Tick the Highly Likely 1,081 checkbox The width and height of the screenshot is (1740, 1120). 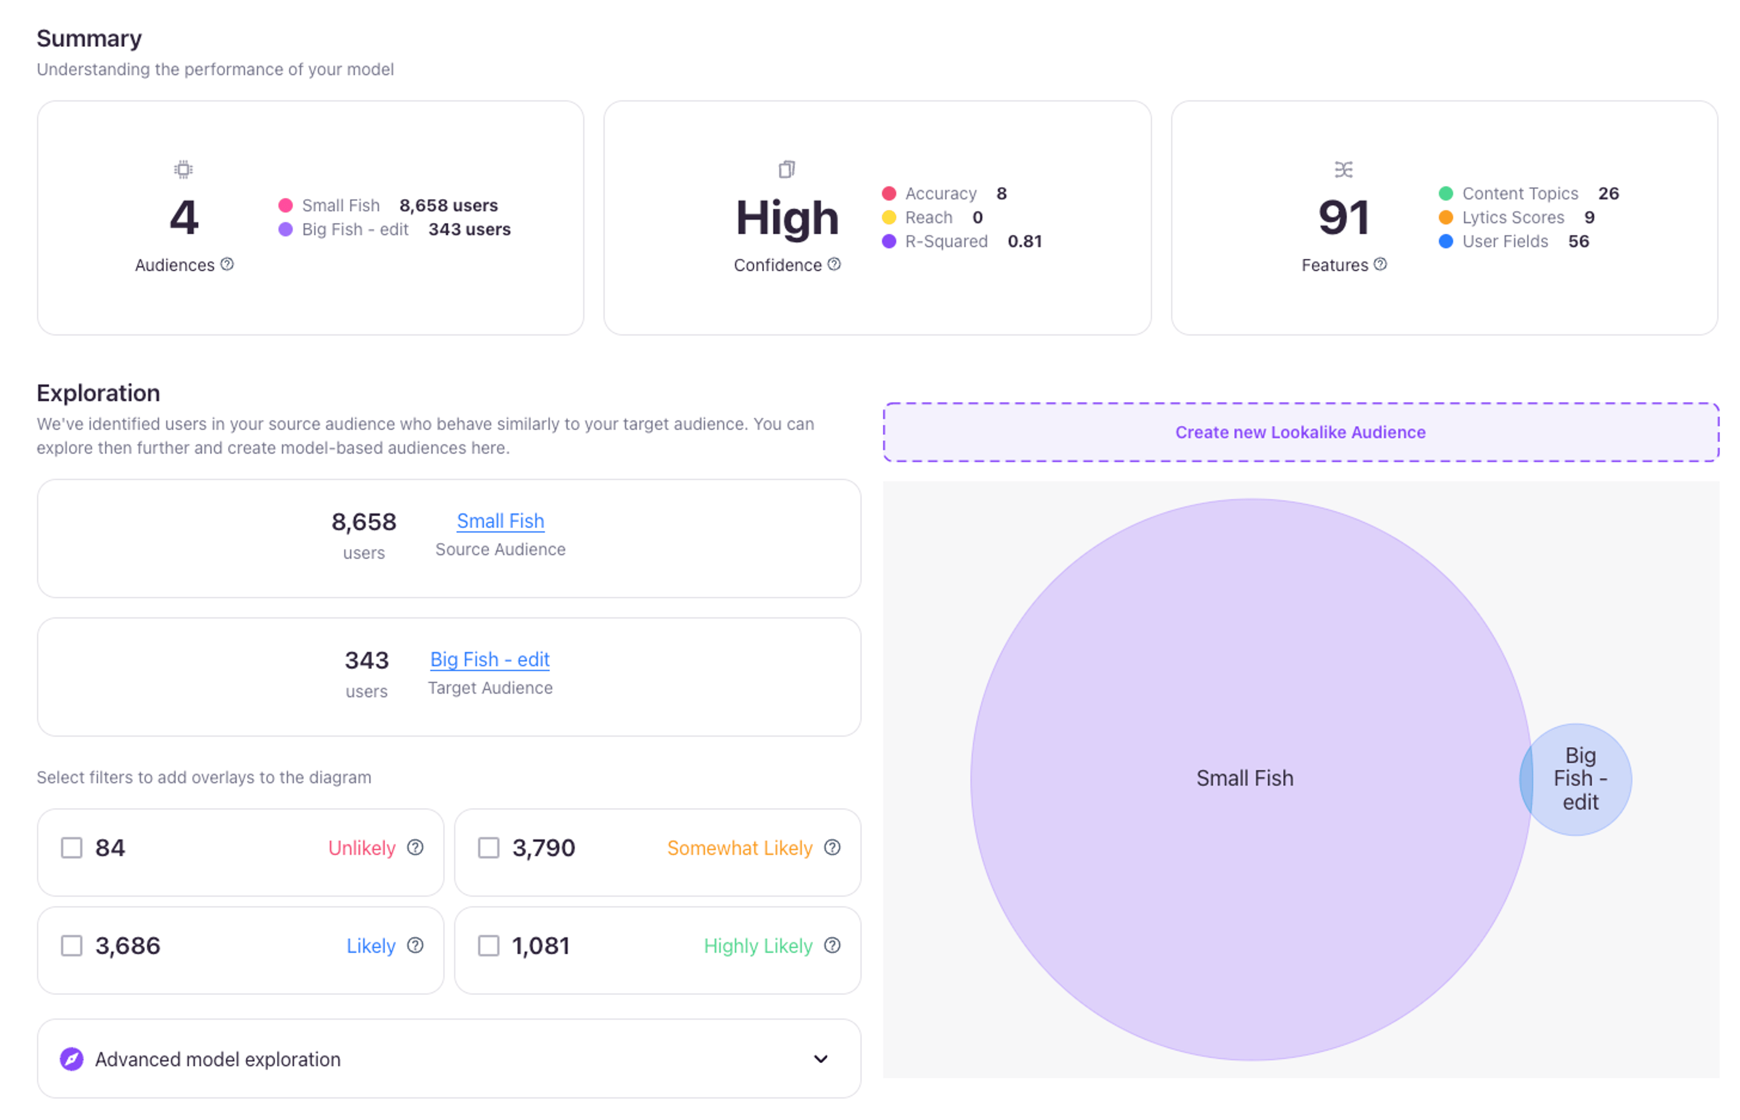(488, 946)
